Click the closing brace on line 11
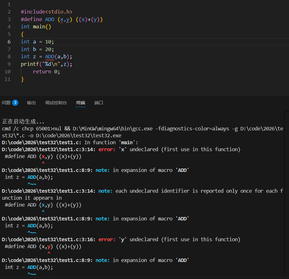Screen dimensions: 289x279 tap(22, 79)
